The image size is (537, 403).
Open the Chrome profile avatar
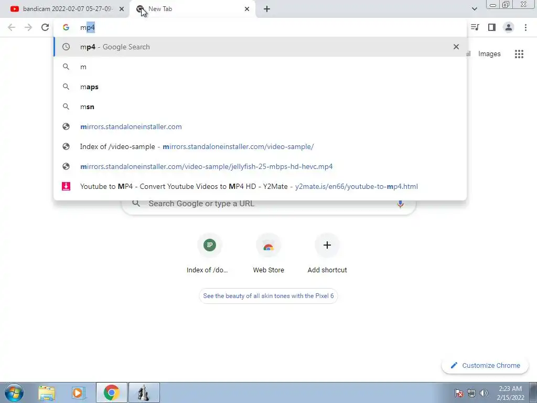(x=509, y=27)
